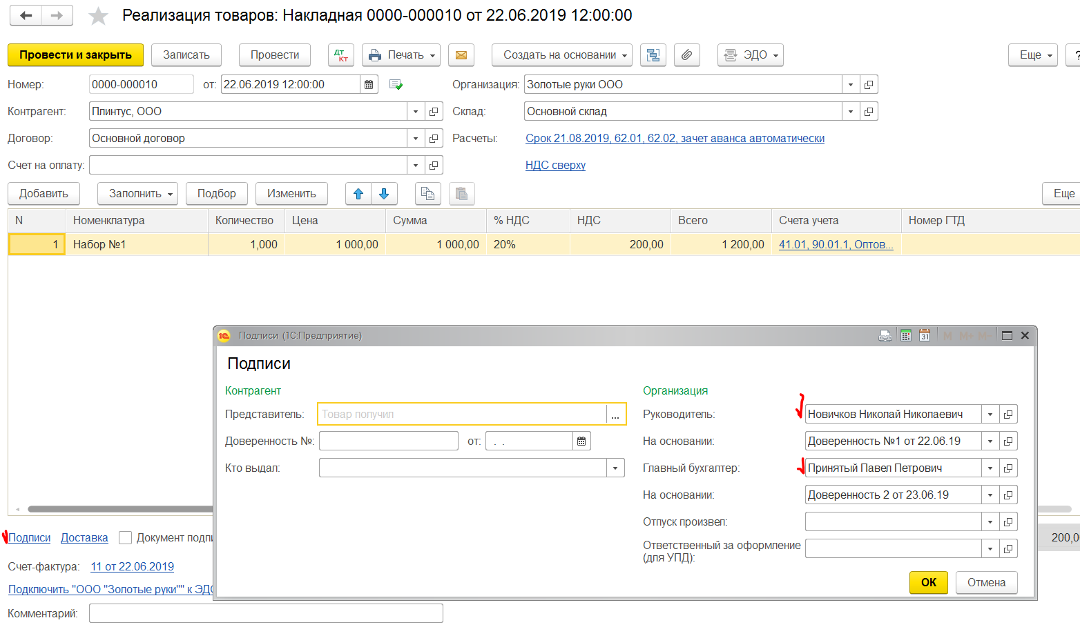Click Изменить button
Viewport: 1080px width, 627px height.
click(291, 194)
